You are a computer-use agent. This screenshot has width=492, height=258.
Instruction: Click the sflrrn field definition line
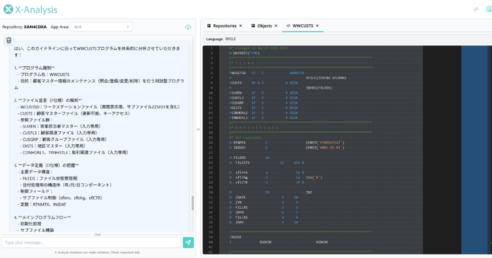tap(267, 172)
